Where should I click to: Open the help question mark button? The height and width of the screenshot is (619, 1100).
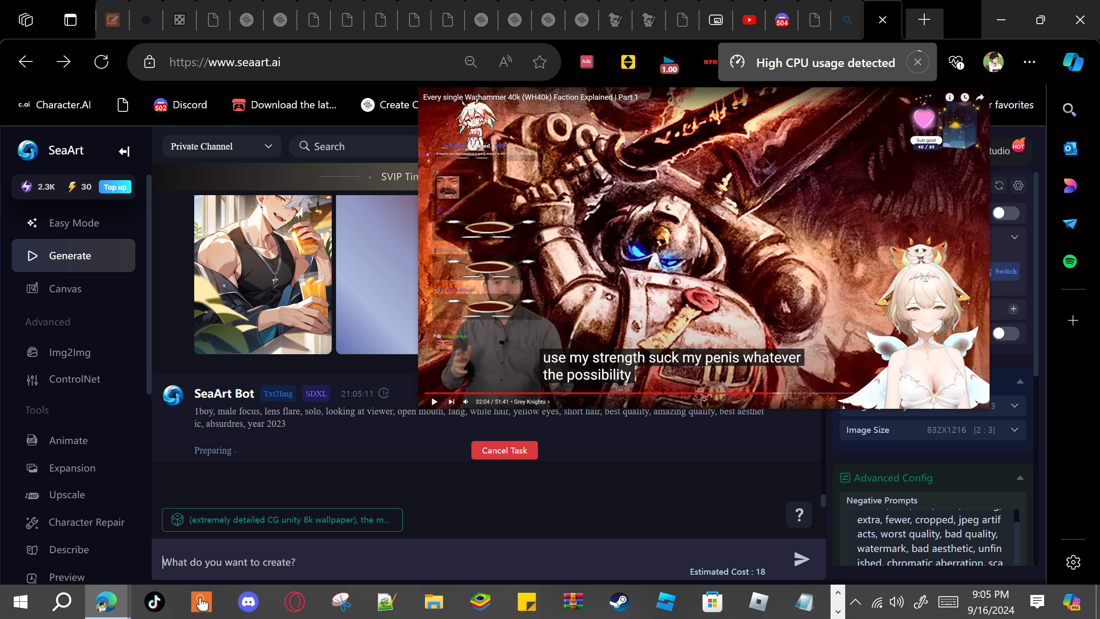pyautogui.click(x=799, y=515)
